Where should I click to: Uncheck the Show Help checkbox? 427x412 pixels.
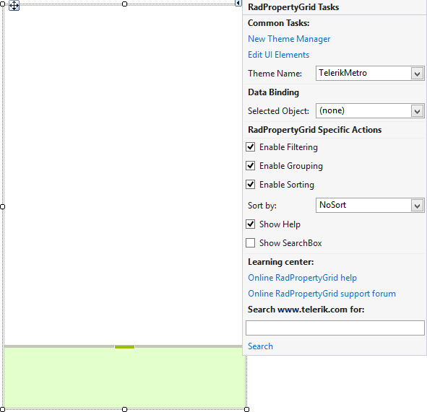[250, 224]
